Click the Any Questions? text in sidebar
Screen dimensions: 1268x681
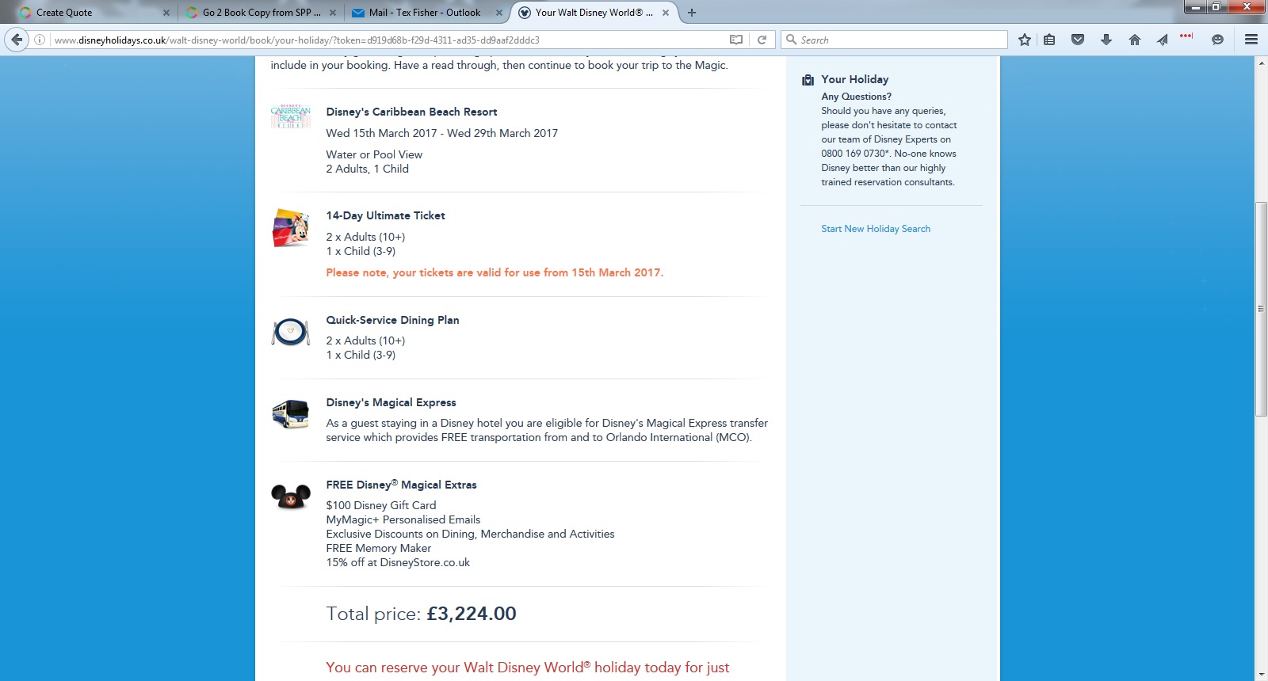point(856,97)
